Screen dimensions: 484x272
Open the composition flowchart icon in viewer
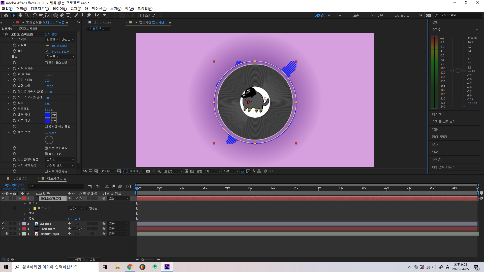pos(259,171)
